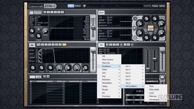
Task: Click the envelope Release knob
Action: click(x=85, y=68)
